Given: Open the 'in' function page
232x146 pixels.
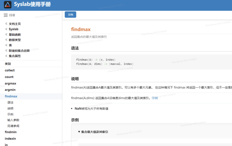Looking at the screenshot, I should point(6,145).
